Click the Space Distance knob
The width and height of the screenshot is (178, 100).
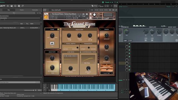point(107,58)
